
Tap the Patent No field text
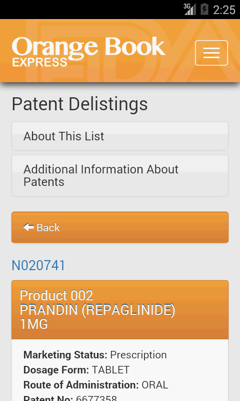tap(70, 398)
